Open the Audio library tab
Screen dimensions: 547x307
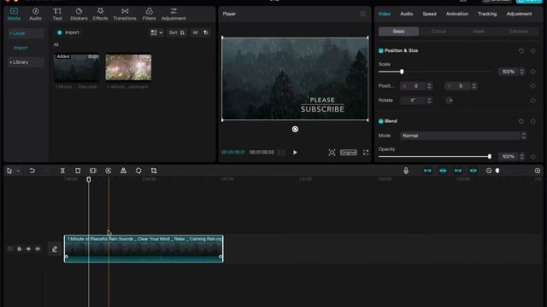click(35, 14)
